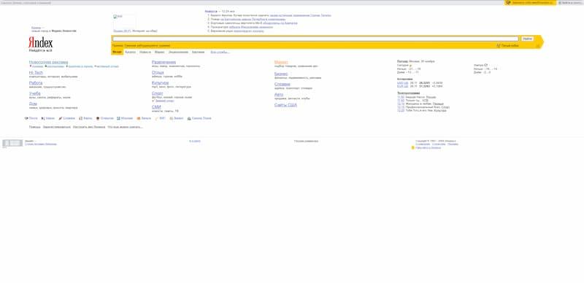Image resolution: width=584 pixels, height=283 pixels.
Task: Click the broken image thumbnail above the search bar
Action: tap(124, 22)
